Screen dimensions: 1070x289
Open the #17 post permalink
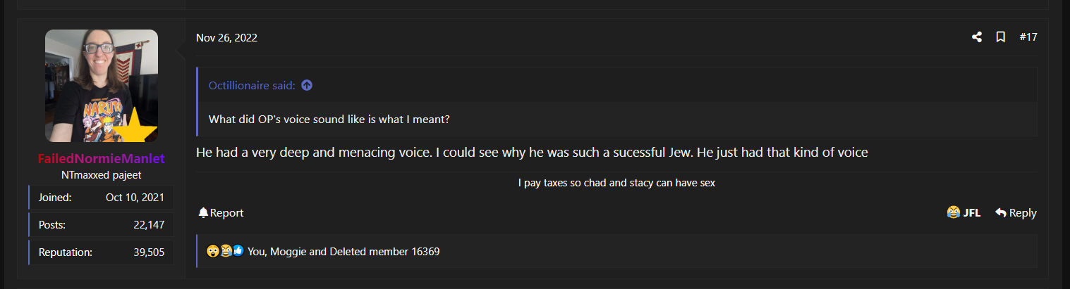click(x=1028, y=37)
